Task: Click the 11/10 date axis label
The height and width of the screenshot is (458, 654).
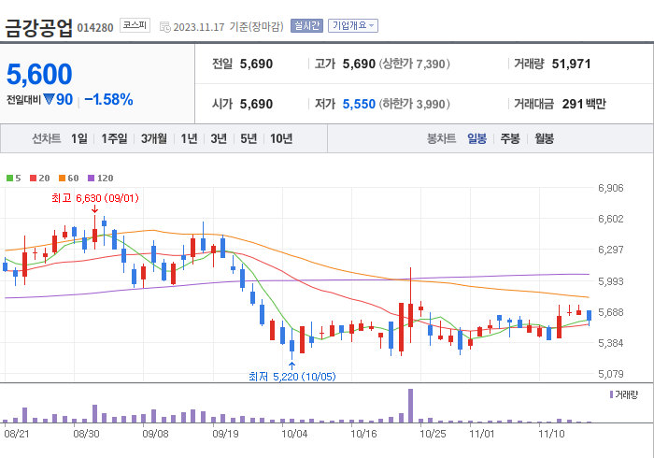Action: pyautogui.click(x=551, y=434)
